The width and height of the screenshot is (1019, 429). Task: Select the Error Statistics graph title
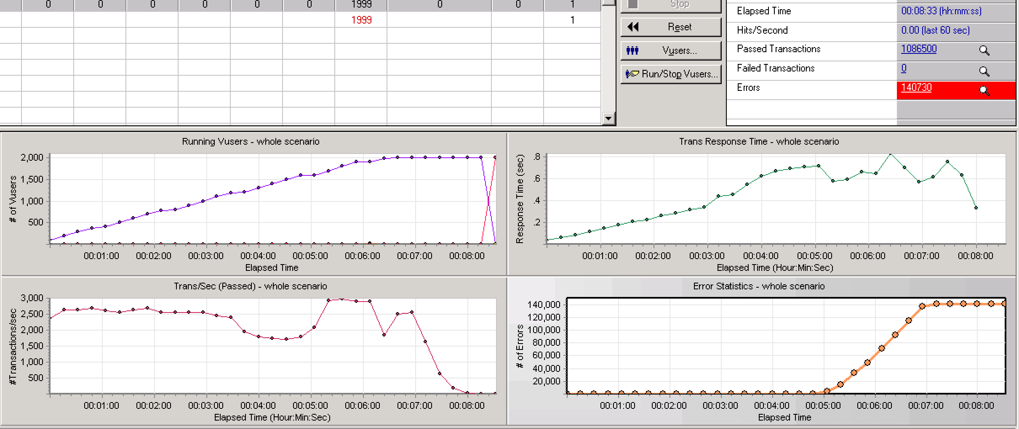tap(758, 286)
